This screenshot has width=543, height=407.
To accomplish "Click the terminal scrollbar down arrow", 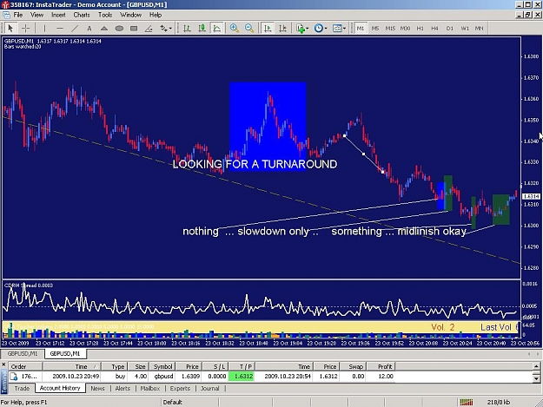I will click(536, 378).
